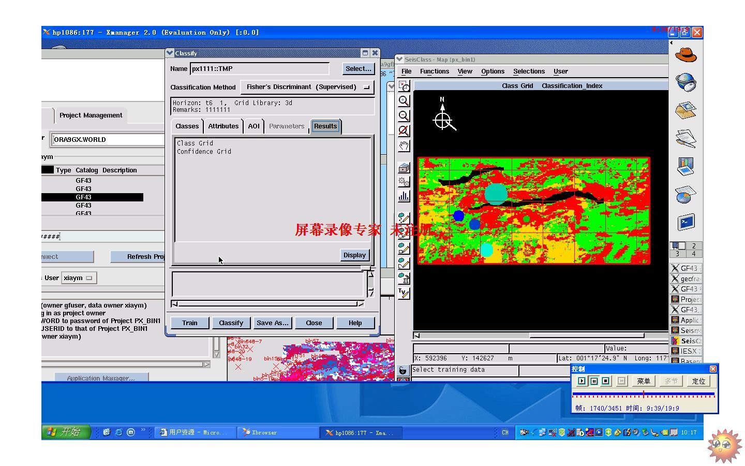Screen dimensions: 745x466
Task: Click the training data delete (trash) tool
Action: 404,278
